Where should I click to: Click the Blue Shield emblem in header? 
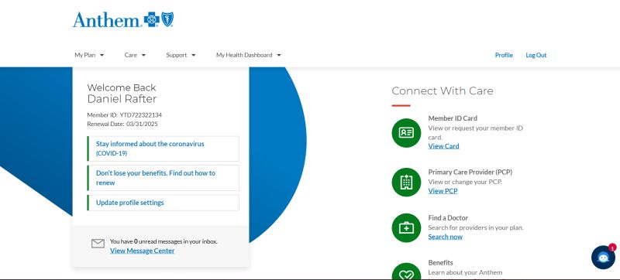pos(167,19)
